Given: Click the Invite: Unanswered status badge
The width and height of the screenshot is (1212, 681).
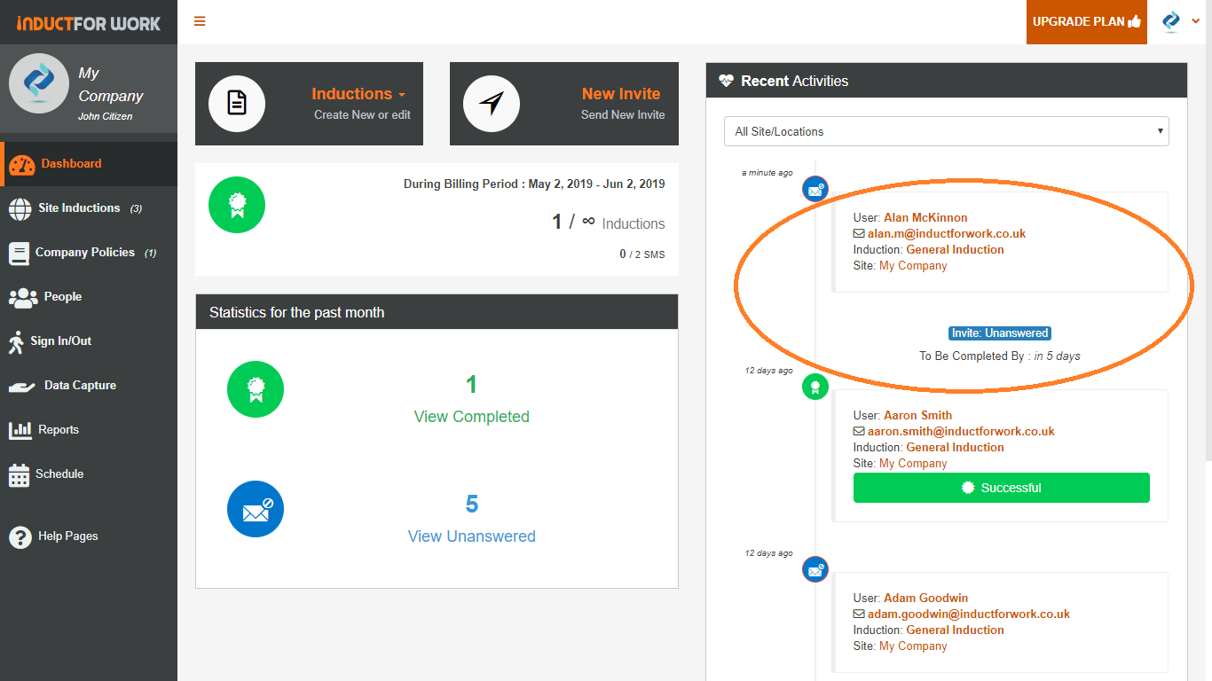Looking at the screenshot, I should (1000, 333).
